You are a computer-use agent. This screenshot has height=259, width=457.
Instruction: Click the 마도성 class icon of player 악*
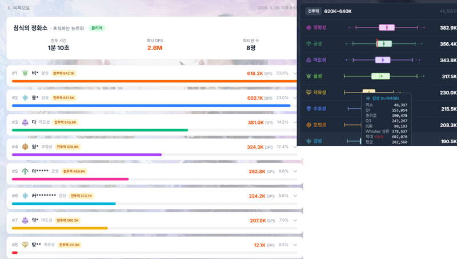click(x=25, y=220)
